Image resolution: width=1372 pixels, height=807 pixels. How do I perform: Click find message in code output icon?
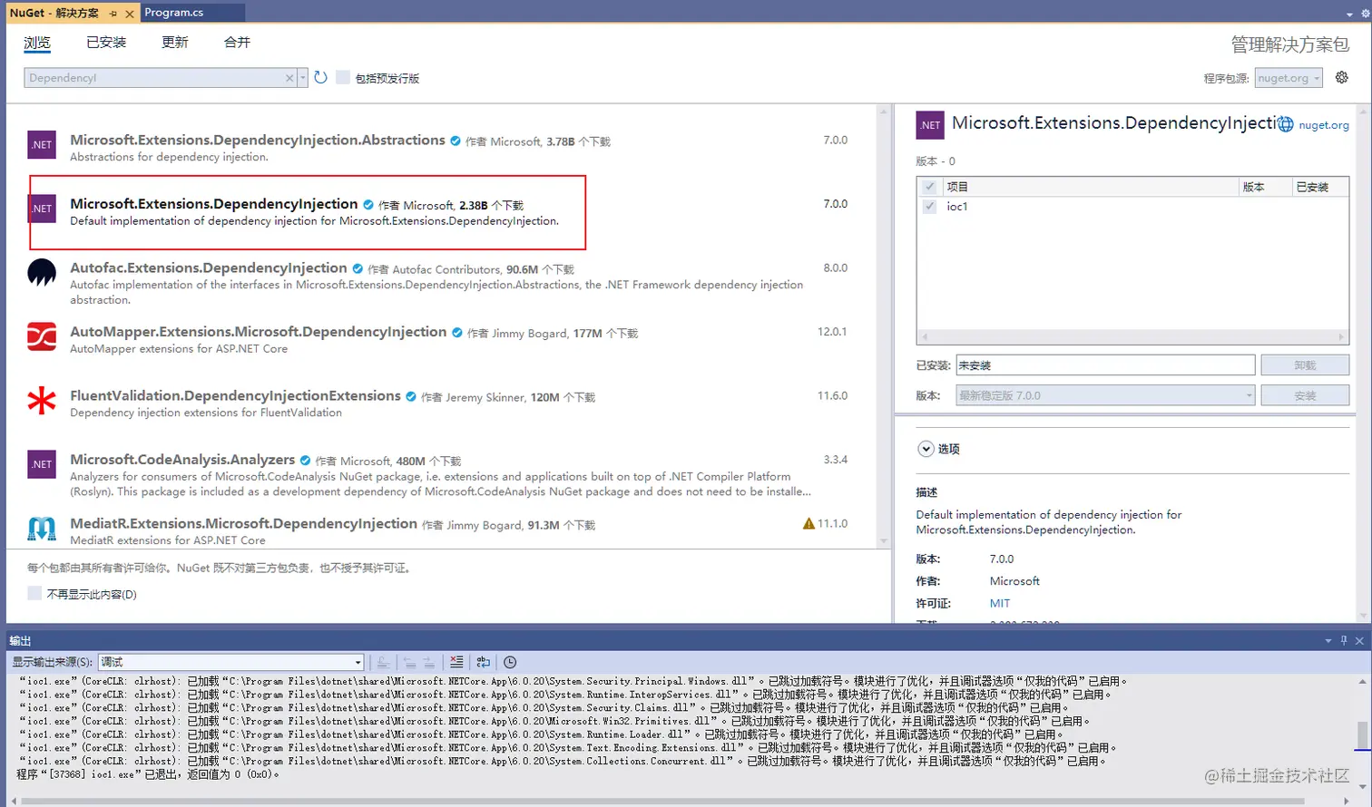click(384, 662)
